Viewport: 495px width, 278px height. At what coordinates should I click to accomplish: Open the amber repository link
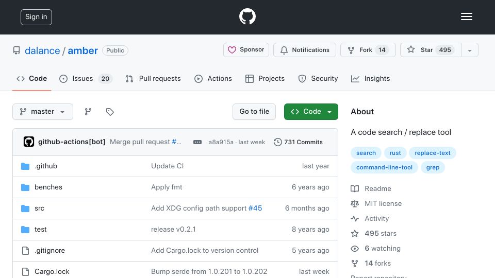coord(82,50)
